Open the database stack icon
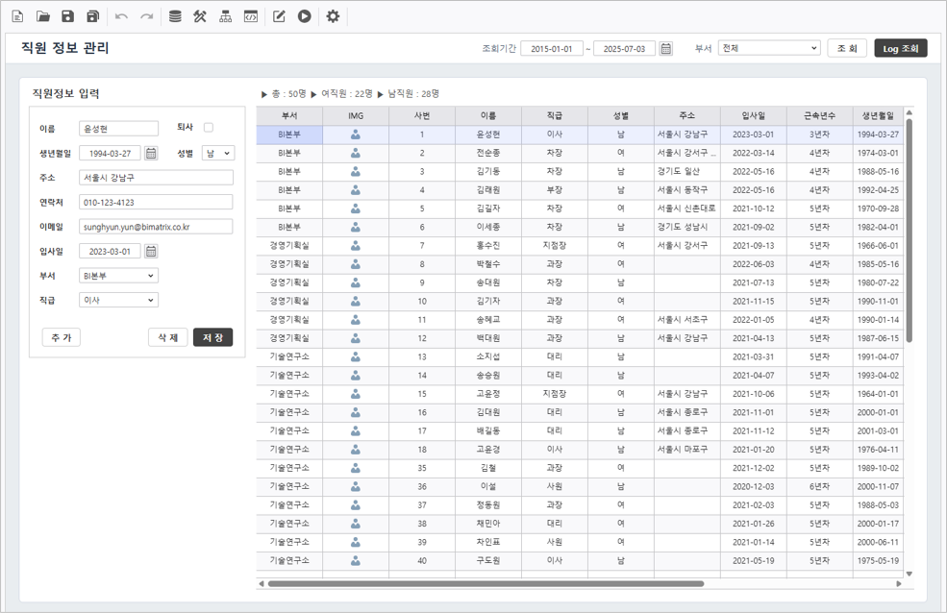This screenshot has width=947, height=613. [x=175, y=16]
